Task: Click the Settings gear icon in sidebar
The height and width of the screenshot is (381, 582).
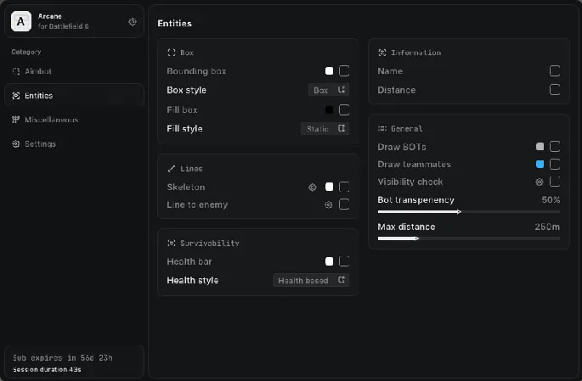Action: [x=15, y=144]
